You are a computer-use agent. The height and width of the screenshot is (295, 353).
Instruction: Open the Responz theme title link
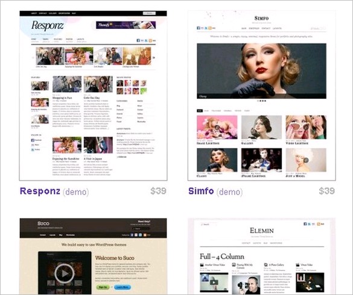[x=40, y=191]
